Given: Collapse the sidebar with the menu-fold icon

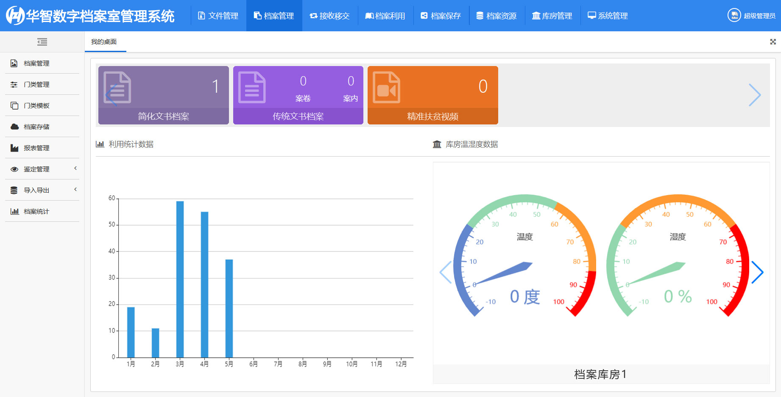Looking at the screenshot, I should click(x=42, y=42).
